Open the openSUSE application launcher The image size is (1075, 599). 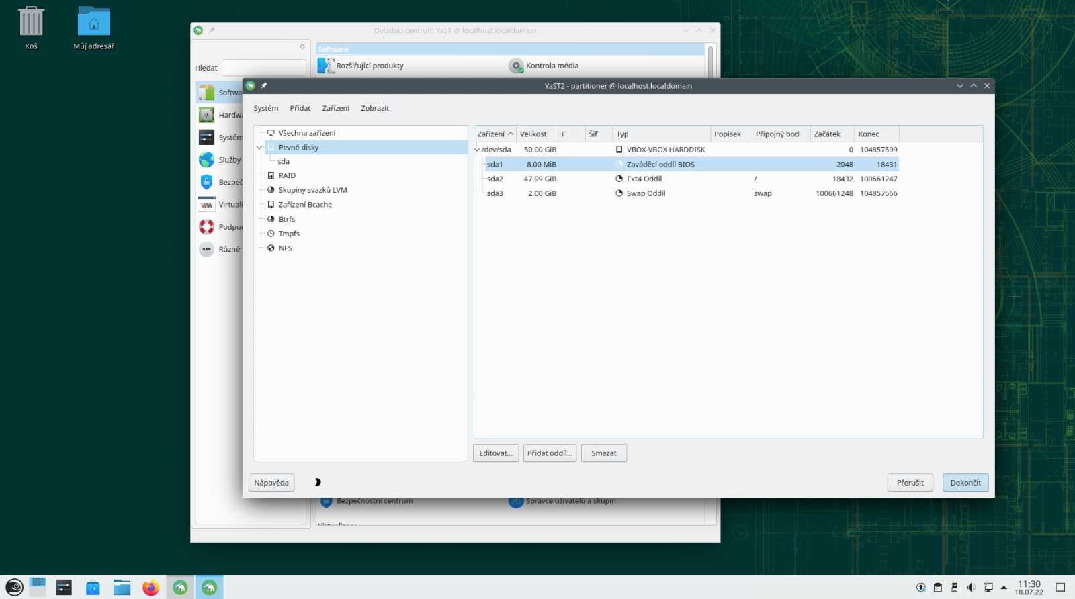[x=14, y=588]
